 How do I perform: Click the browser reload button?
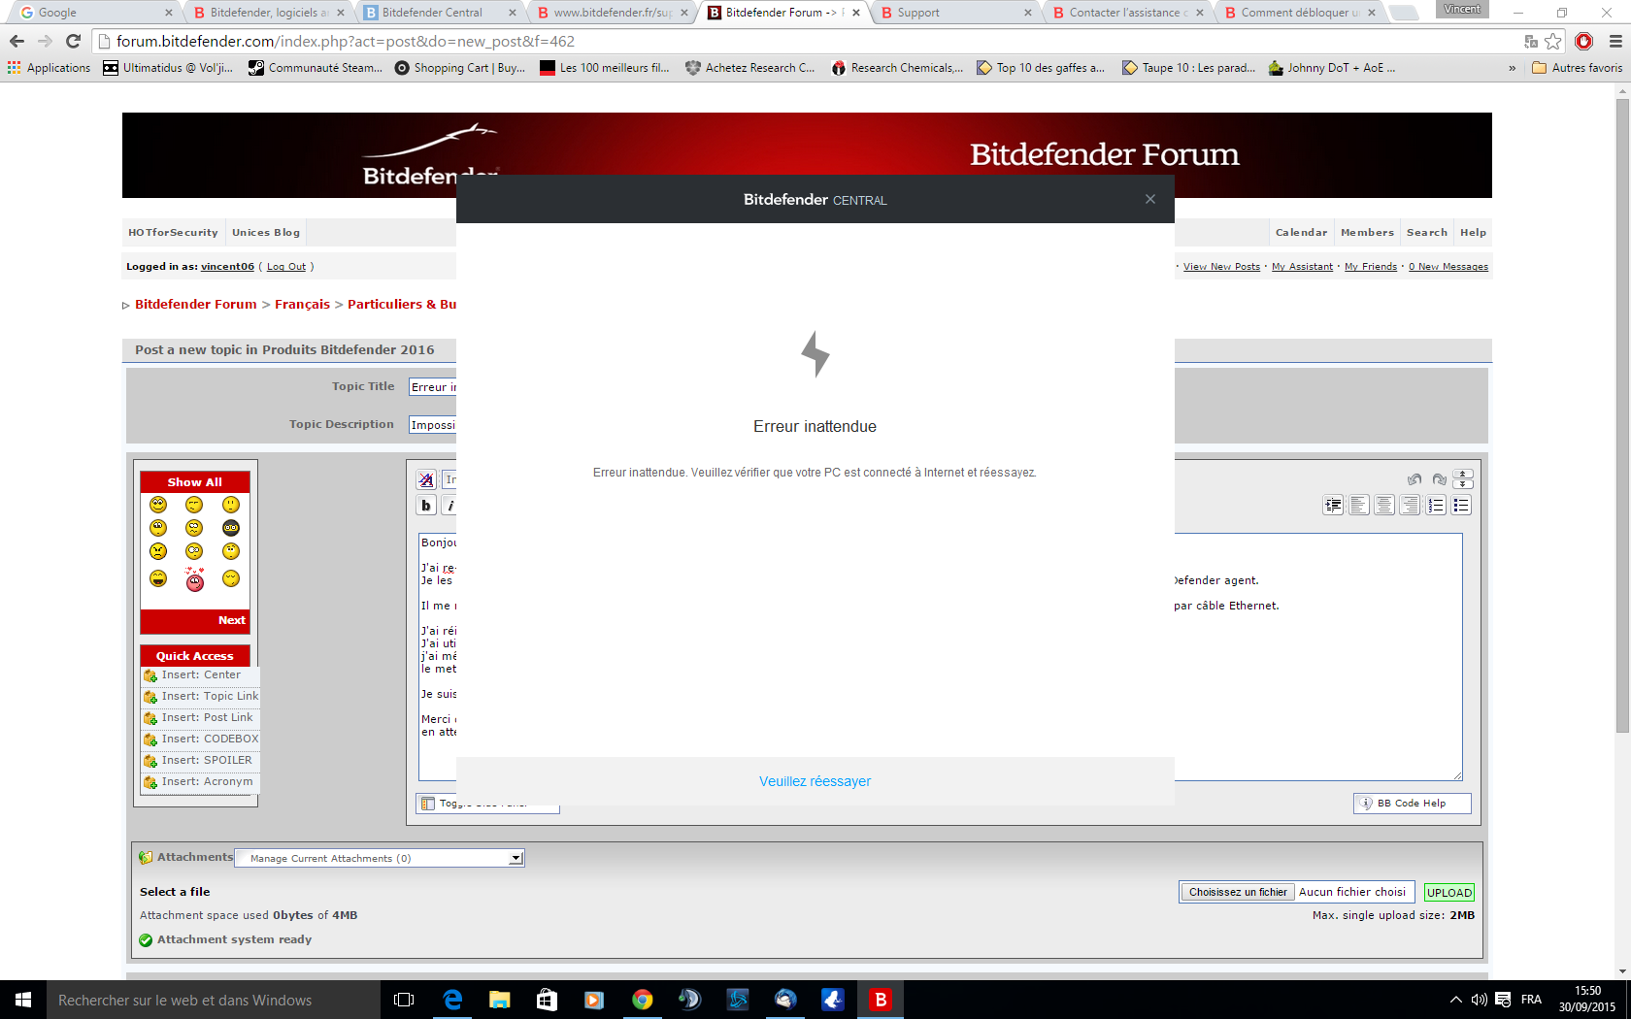click(73, 42)
